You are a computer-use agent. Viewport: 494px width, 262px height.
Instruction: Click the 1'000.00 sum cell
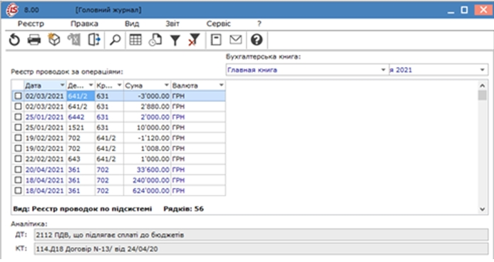coord(147,159)
